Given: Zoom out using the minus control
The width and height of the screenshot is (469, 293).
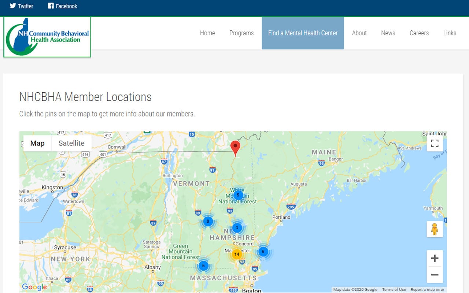Looking at the screenshot, I should point(435,274).
